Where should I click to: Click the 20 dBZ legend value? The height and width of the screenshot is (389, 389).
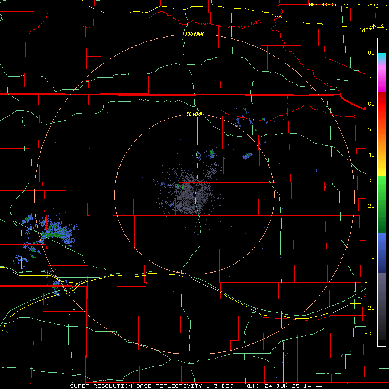[371, 206]
